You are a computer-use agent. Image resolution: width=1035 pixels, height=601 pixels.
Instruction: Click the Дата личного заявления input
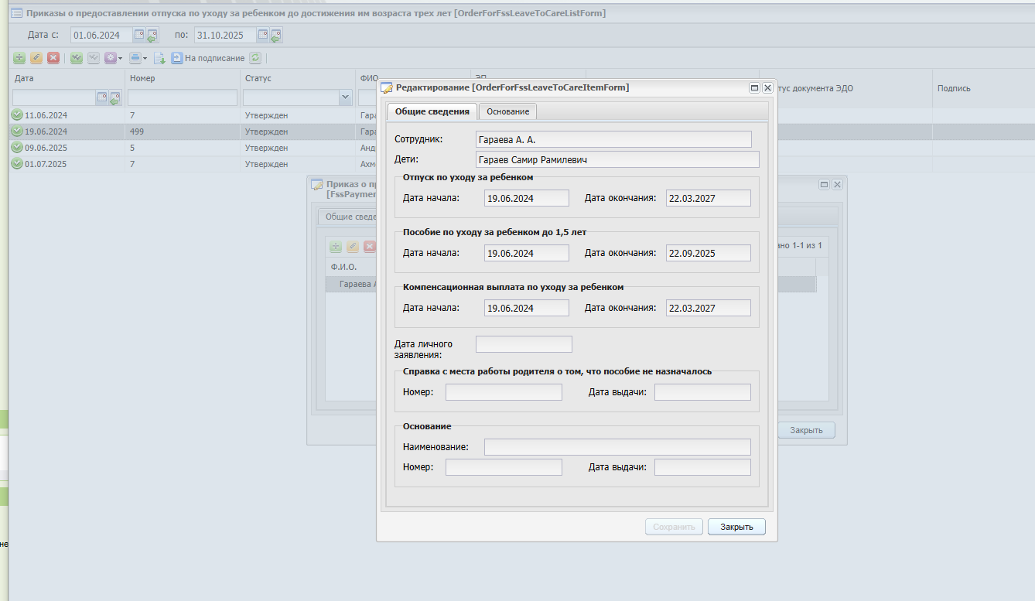tap(524, 344)
